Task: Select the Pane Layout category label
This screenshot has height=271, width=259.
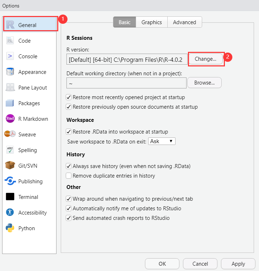Action: coord(32,88)
